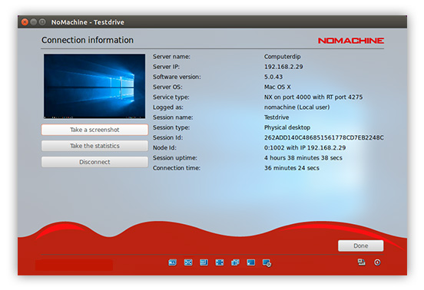This screenshot has height=290, width=424.
Task: Click 'NX on port 4000 with RT port 4275'
Action: pos(313,97)
